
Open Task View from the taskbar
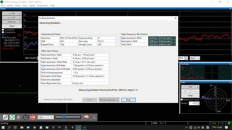(15, 127)
